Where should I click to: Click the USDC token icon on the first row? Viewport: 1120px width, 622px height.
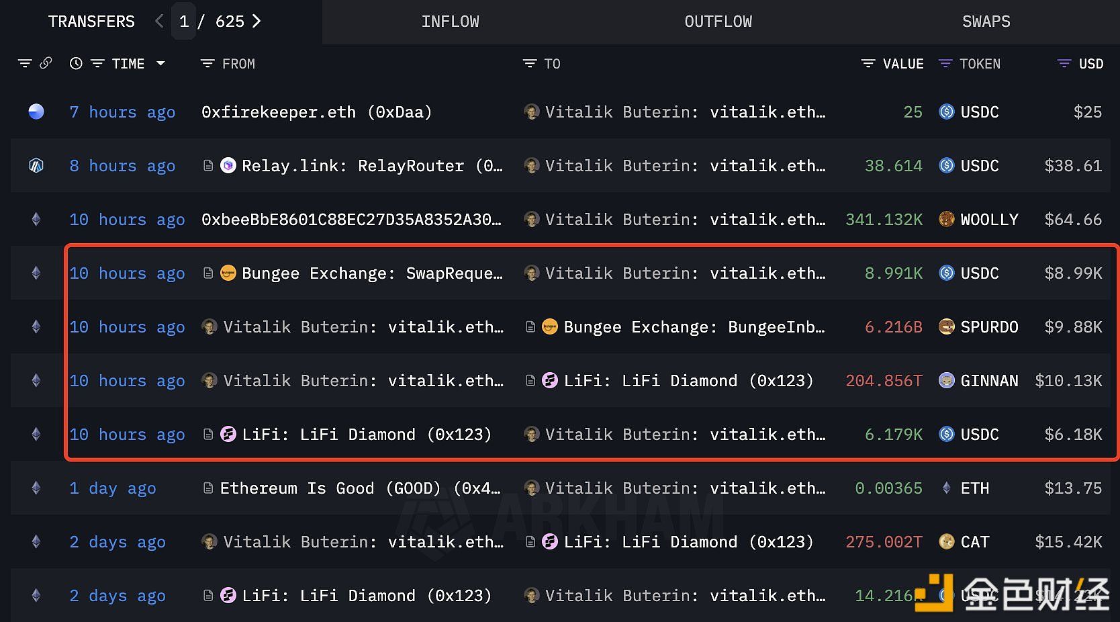pos(947,112)
